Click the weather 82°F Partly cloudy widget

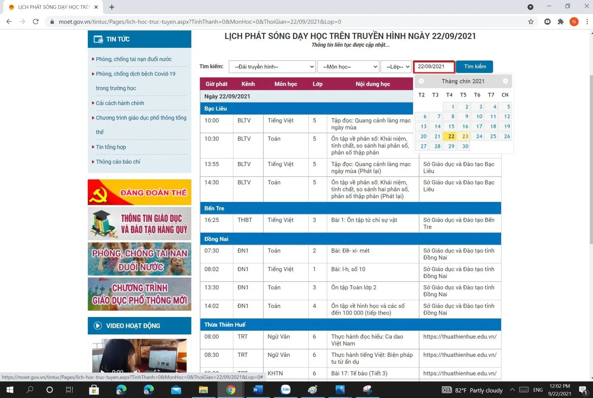click(x=473, y=390)
